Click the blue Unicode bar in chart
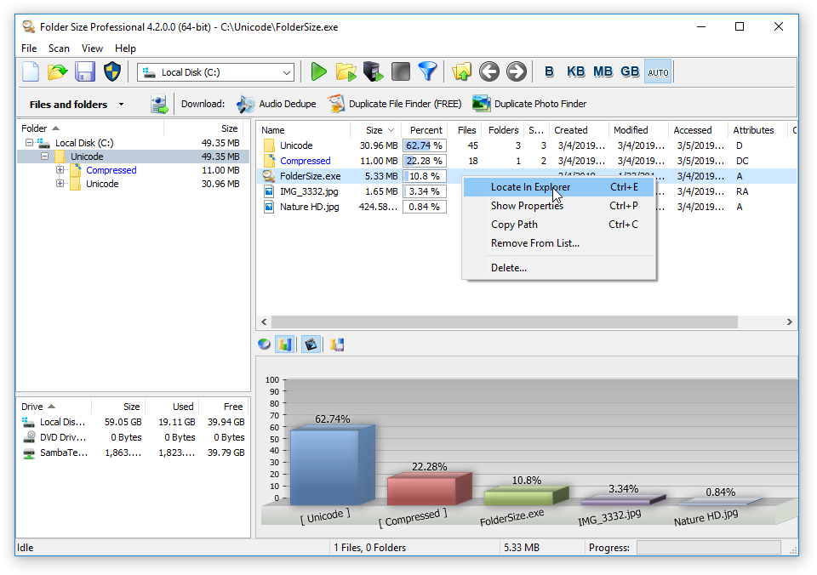The height and width of the screenshot is (575, 817). [x=325, y=466]
